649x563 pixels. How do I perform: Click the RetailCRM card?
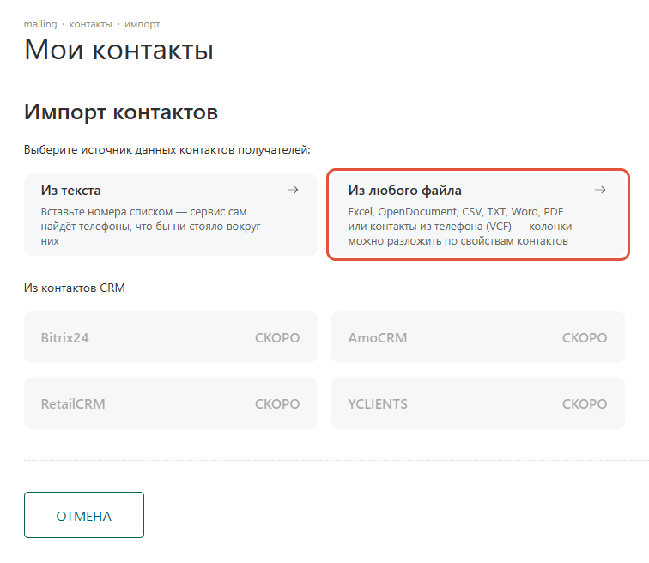[x=171, y=403]
